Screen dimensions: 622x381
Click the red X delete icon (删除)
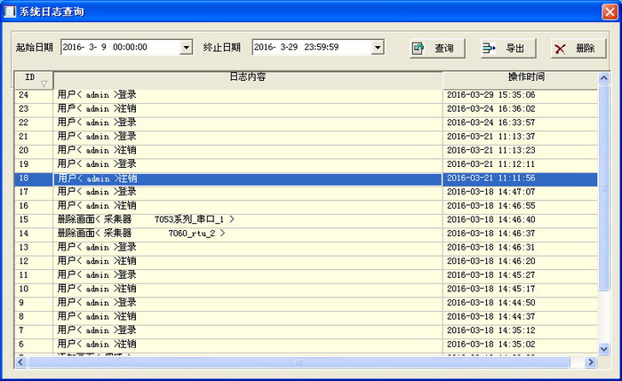tap(560, 48)
